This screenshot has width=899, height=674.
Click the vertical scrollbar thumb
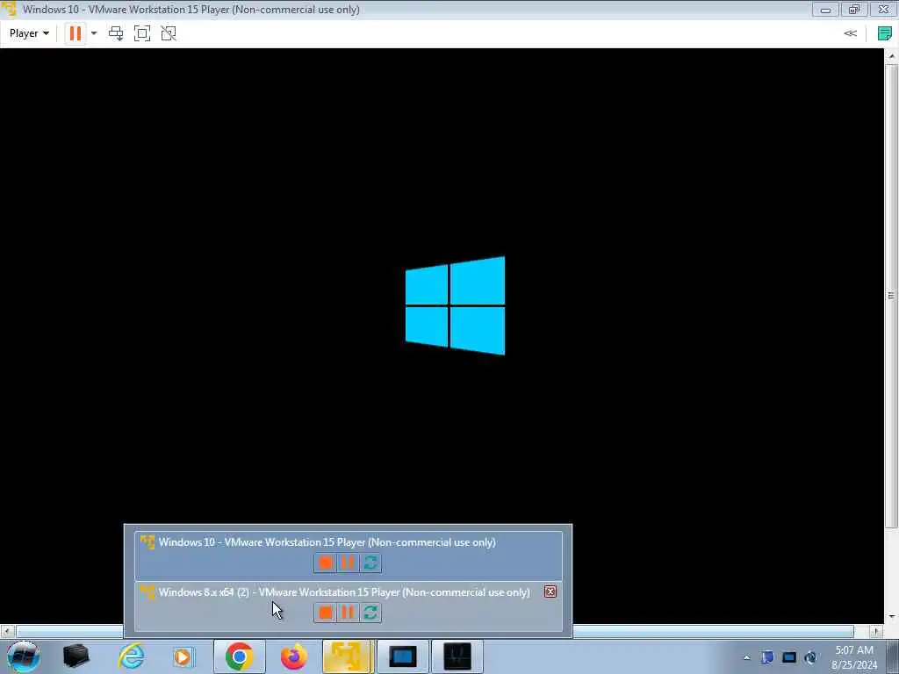tap(891, 295)
